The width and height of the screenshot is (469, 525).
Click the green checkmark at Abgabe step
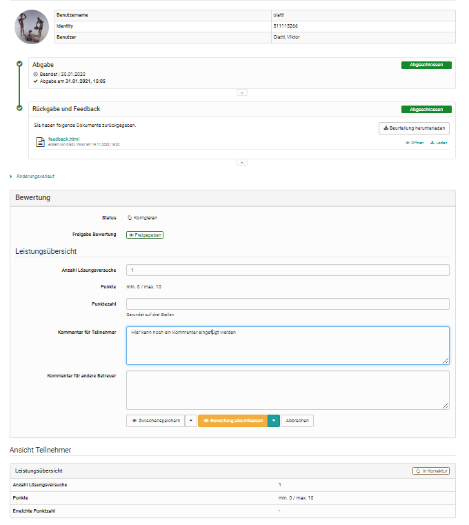(x=20, y=64)
